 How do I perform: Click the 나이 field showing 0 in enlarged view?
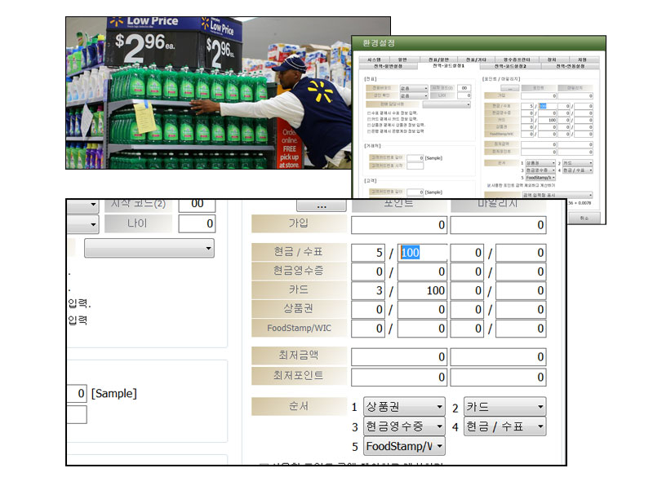pyautogui.click(x=197, y=223)
